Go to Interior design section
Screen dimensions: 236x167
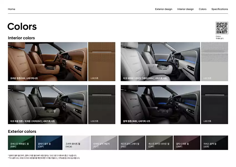[185, 9]
